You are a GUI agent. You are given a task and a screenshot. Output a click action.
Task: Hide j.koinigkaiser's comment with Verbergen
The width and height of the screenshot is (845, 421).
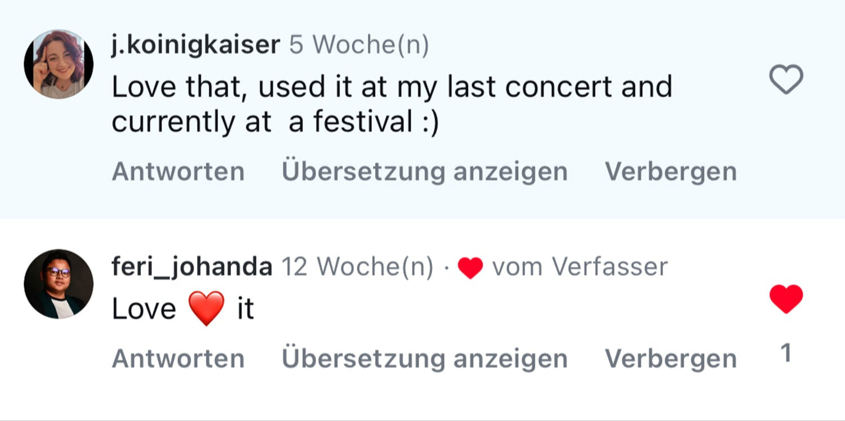pyautogui.click(x=671, y=172)
